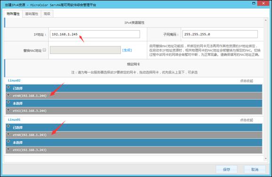Viewport: 272px width, 177px height.
Task: Click the Linux01 server name
Action: (14, 120)
